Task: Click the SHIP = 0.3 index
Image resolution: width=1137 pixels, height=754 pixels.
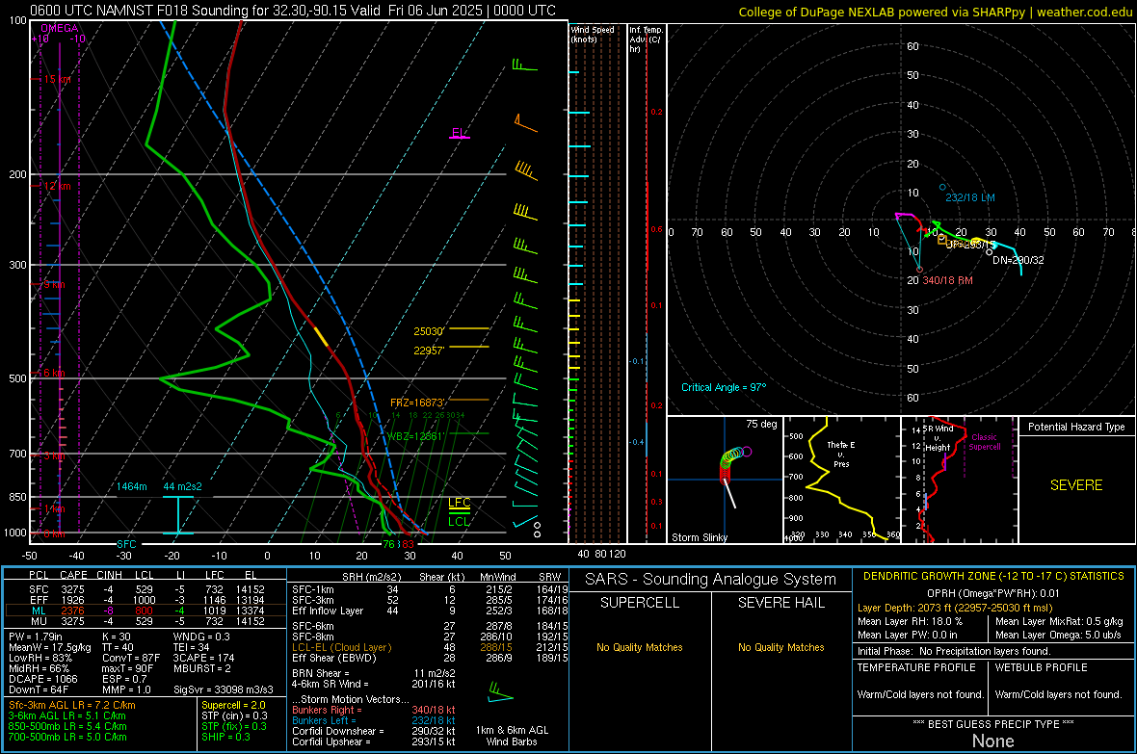Action: (225, 737)
